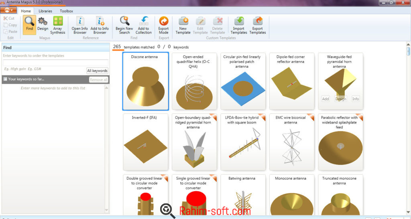Open the orange application menu button

click(x=8, y=10)
